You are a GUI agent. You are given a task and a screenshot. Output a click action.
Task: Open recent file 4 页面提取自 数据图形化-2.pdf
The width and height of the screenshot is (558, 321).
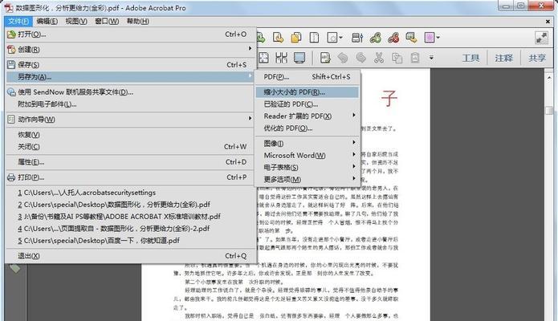pos(130,229)
